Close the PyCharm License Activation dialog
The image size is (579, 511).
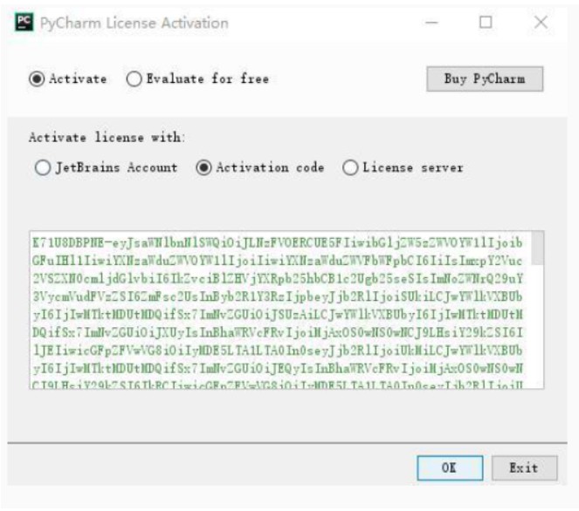541,23
